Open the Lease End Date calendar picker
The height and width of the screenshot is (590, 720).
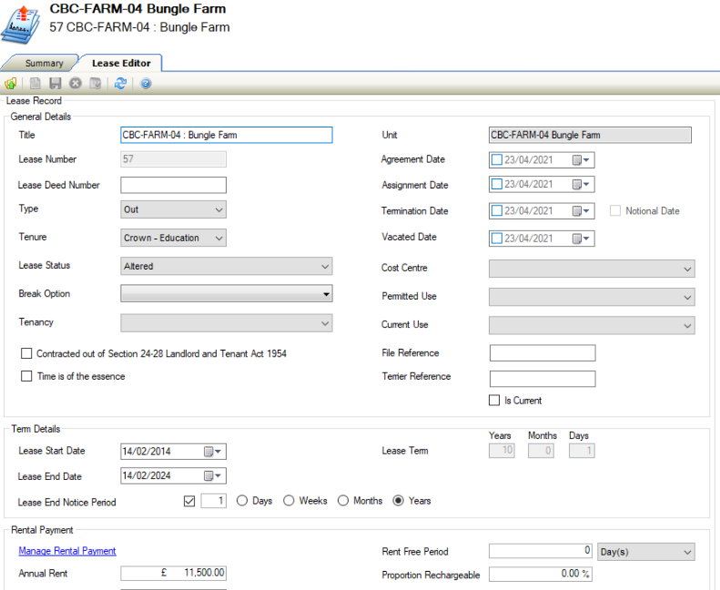tap(213, 476)
